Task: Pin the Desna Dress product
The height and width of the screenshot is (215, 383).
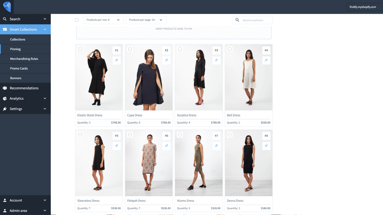Action: [x=266, y=146]
